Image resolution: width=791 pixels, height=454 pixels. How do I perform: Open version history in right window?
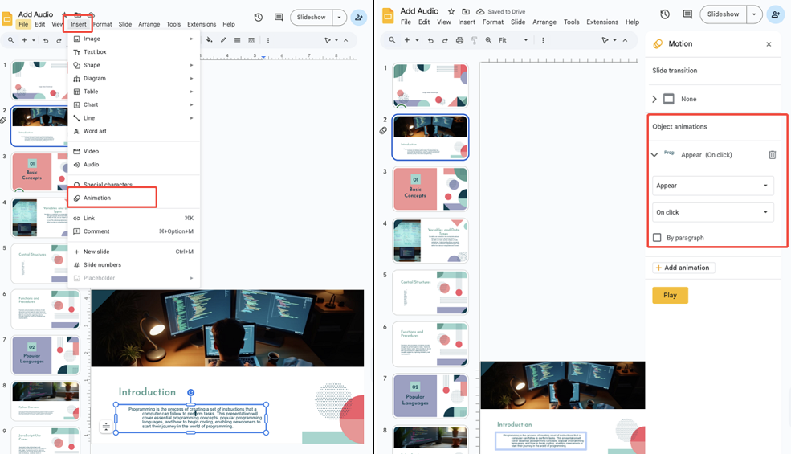pos(665,14)
